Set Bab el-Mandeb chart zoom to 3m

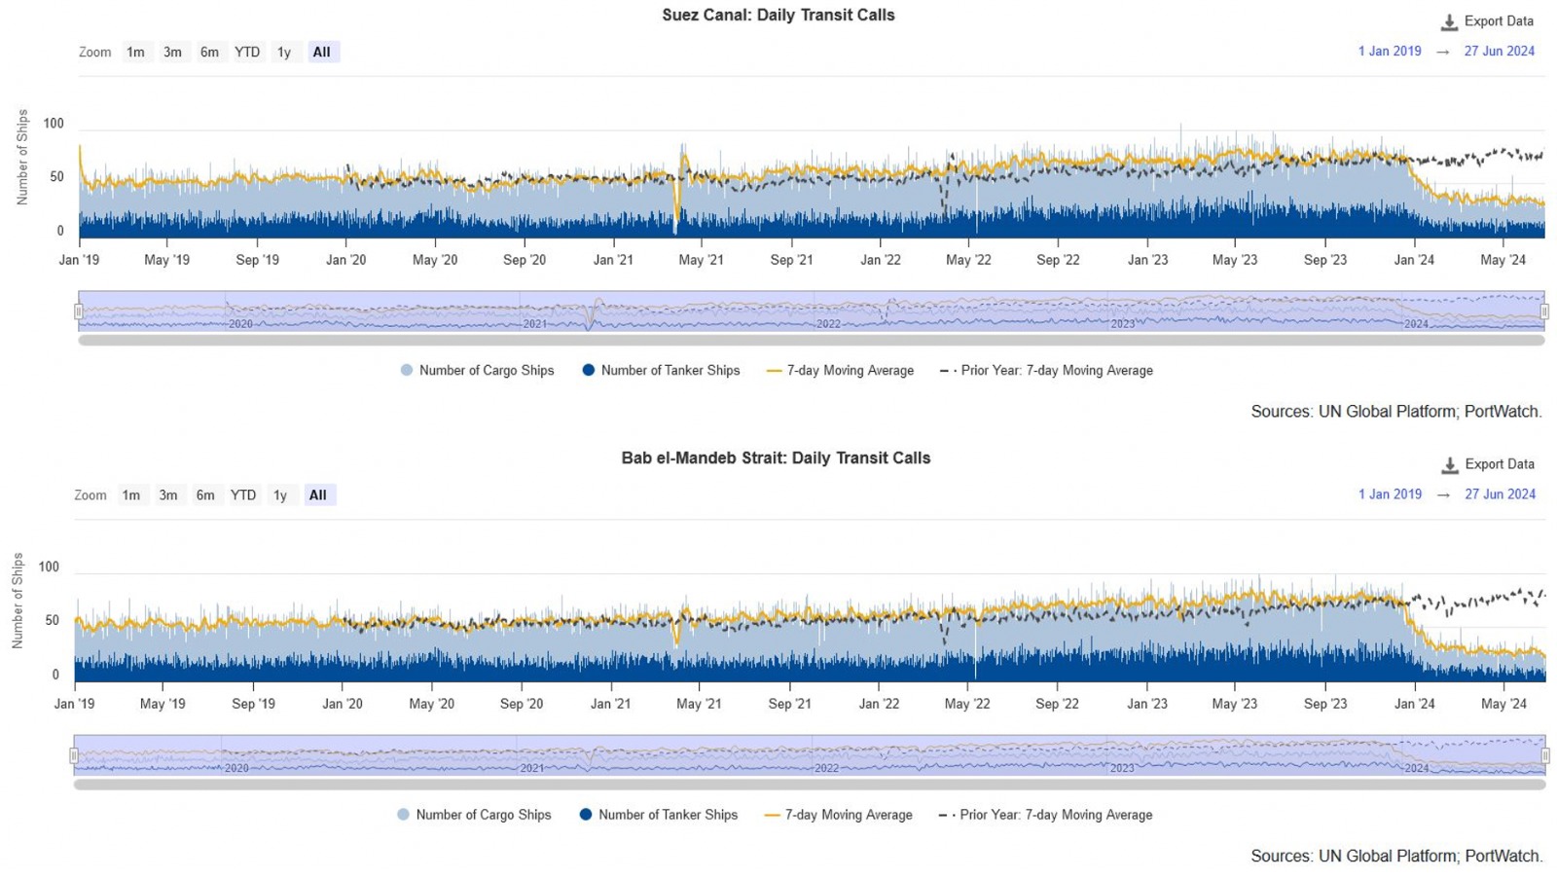(x=168, y=495)
